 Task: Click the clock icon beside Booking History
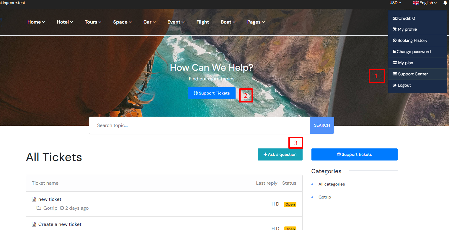(395, 40)
